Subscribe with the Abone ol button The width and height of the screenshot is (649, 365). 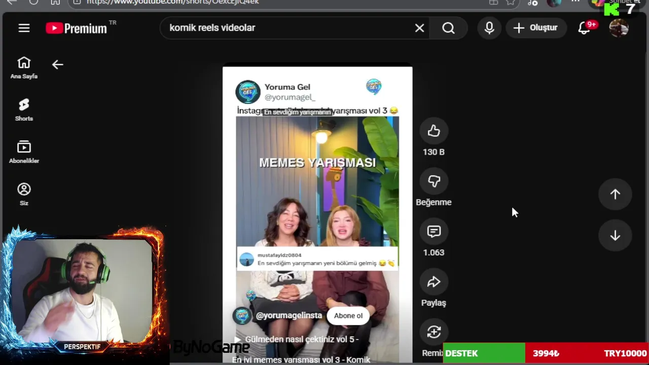348,315
